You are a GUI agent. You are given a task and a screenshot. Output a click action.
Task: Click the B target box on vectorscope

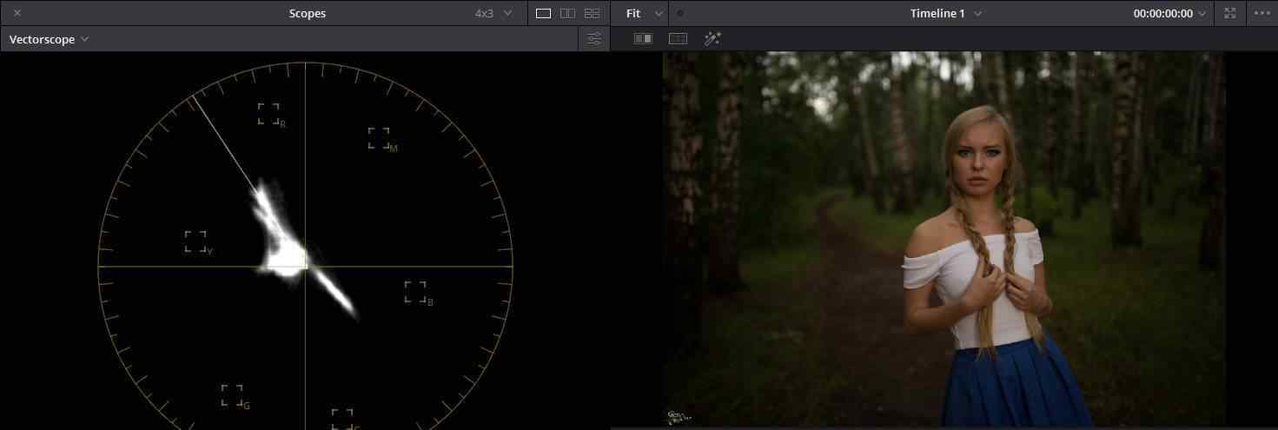415,291
